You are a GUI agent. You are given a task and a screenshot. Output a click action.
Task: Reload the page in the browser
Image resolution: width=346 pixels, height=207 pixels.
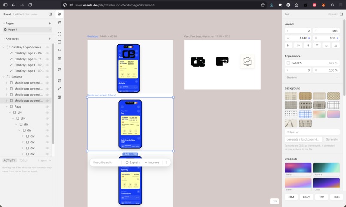[x=30, y=5]
